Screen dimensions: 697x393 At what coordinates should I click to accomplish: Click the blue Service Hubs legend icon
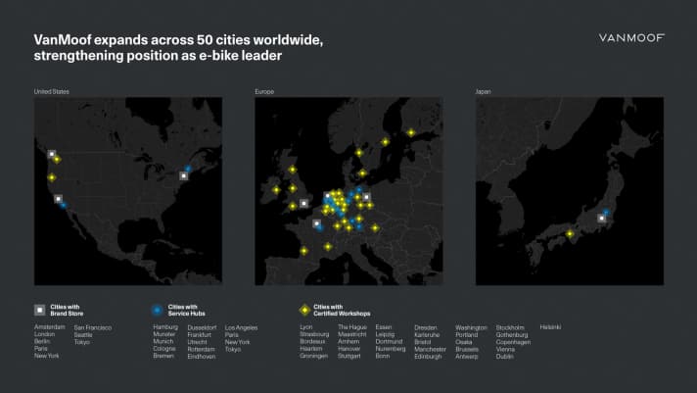pos(158,309)
